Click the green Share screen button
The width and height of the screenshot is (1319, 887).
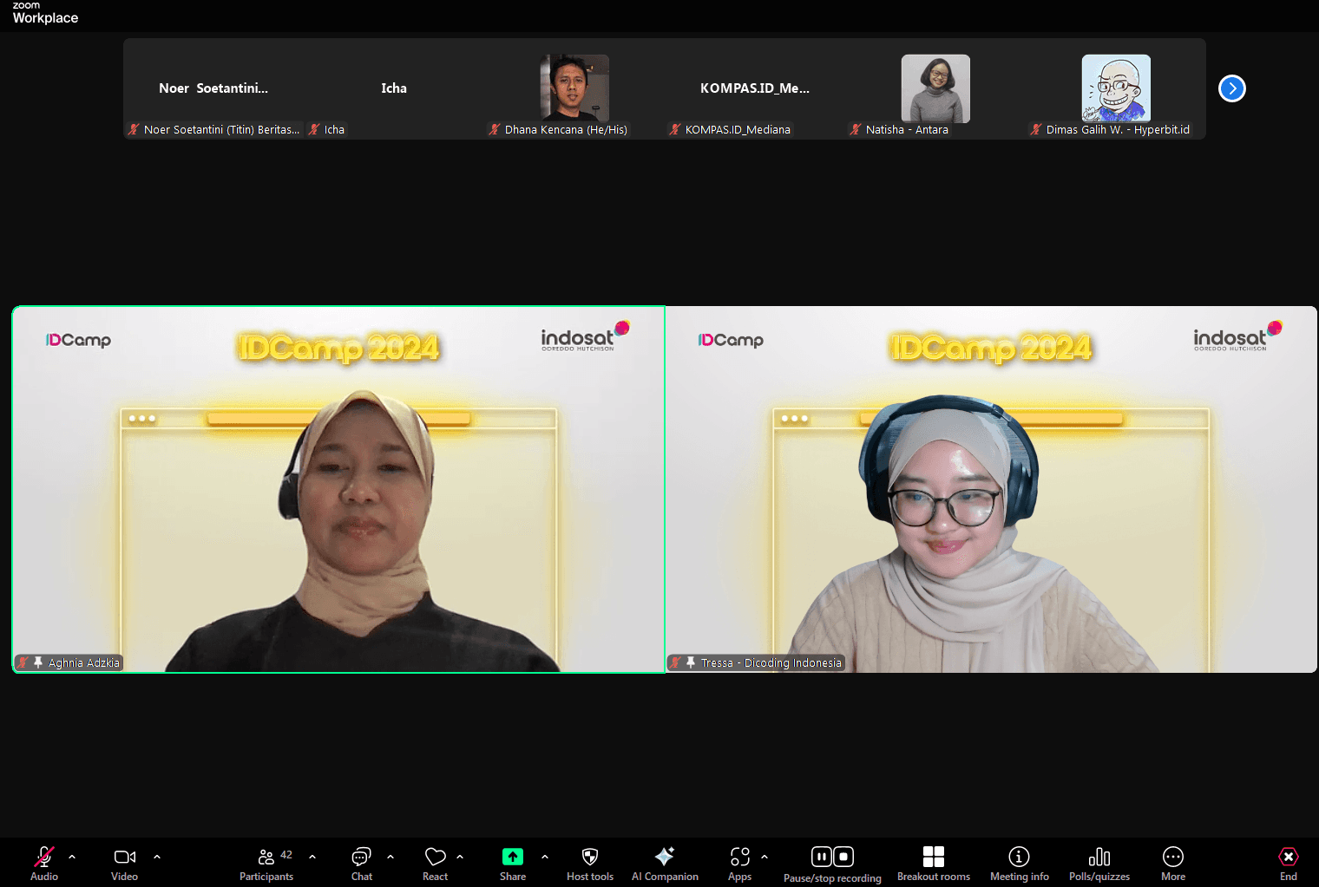(513, 857)
